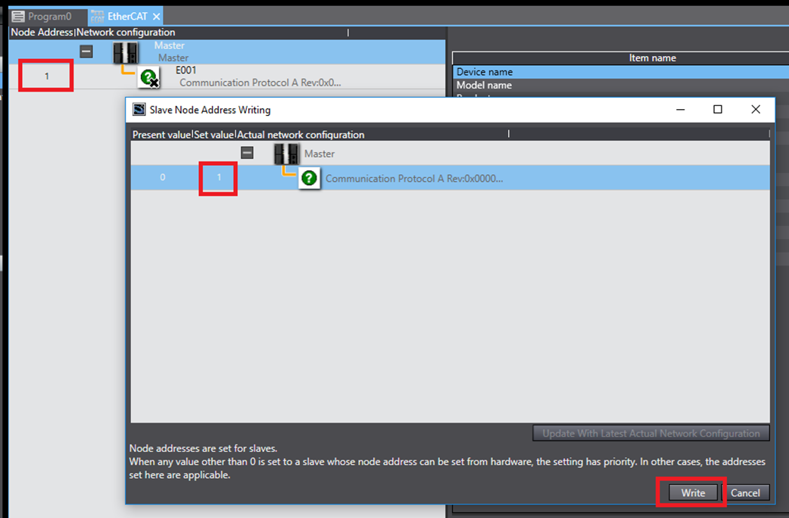Select the Model name property row

pyautogui.click(x=485, y=86)
